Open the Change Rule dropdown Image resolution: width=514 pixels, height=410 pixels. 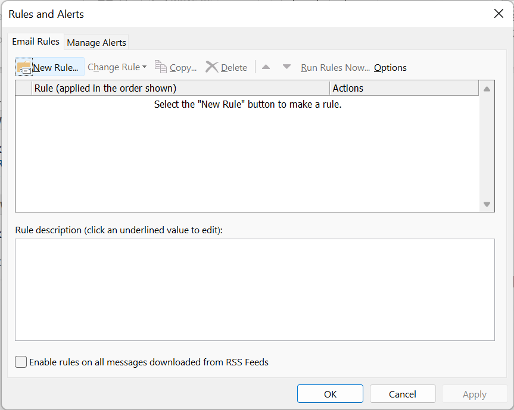(x=117, y=67)
